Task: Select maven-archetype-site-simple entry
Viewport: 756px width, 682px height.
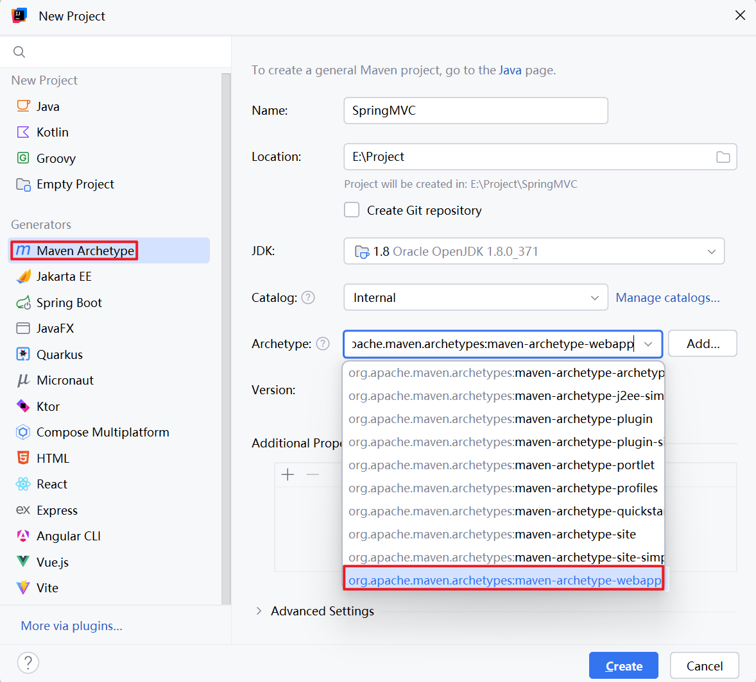Action: pos(504,558)
